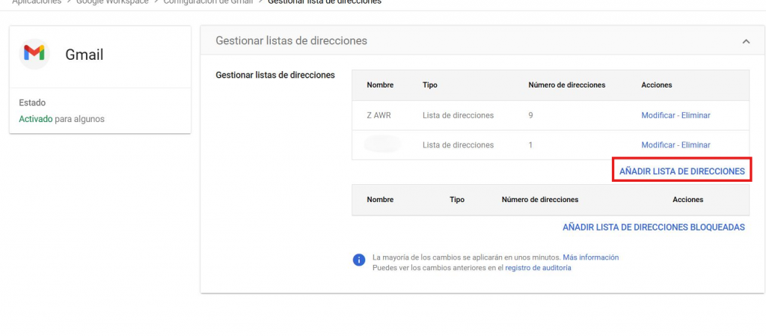Click the Número de direcciones header in first table
The image size is (766, 336).
tap(566, 85)
